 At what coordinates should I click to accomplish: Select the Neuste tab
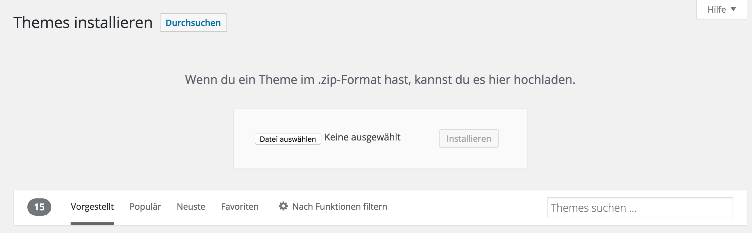point(191,207)
